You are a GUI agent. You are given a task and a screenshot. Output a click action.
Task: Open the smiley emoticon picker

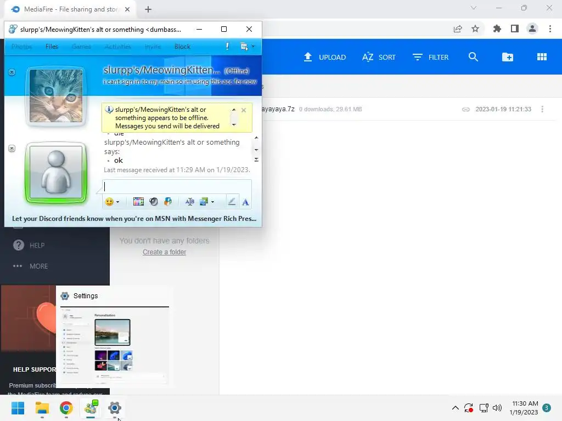[x=109, y=202]
